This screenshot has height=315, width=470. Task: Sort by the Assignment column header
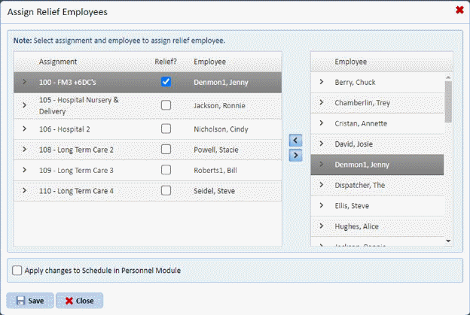pyautogui.click(x=58, y=62)
